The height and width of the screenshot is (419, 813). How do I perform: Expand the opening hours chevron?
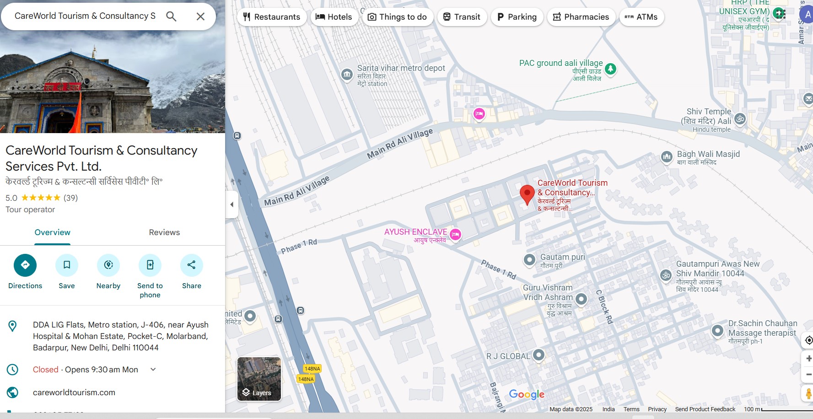click(x=153, y=369)
